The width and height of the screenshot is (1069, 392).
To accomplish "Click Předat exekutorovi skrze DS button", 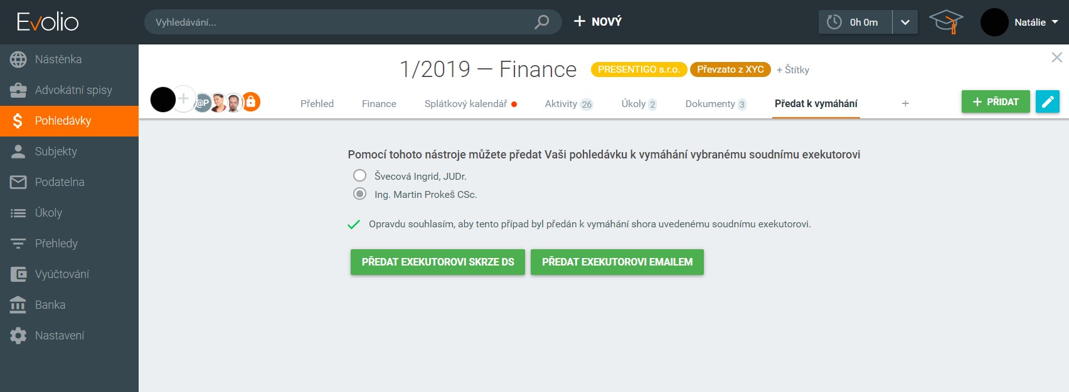I will pos(438,262).
